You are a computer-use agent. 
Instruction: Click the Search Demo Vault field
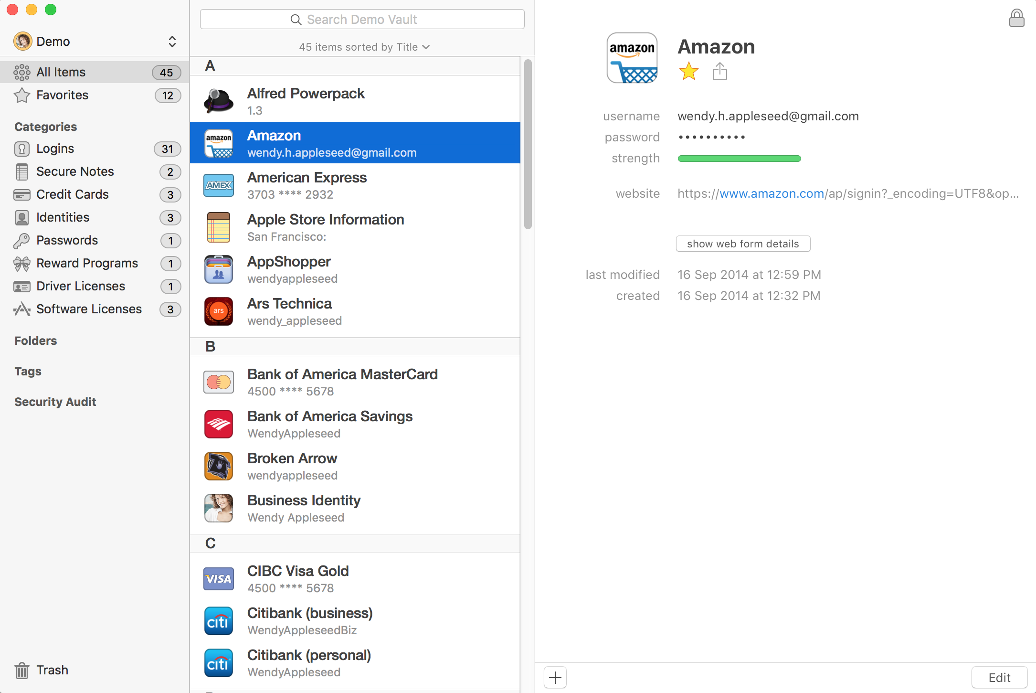(362, 19)
